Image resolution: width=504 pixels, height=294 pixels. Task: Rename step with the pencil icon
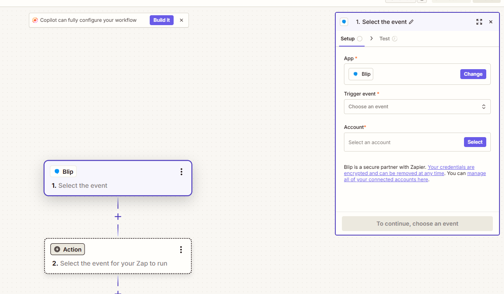411,22
